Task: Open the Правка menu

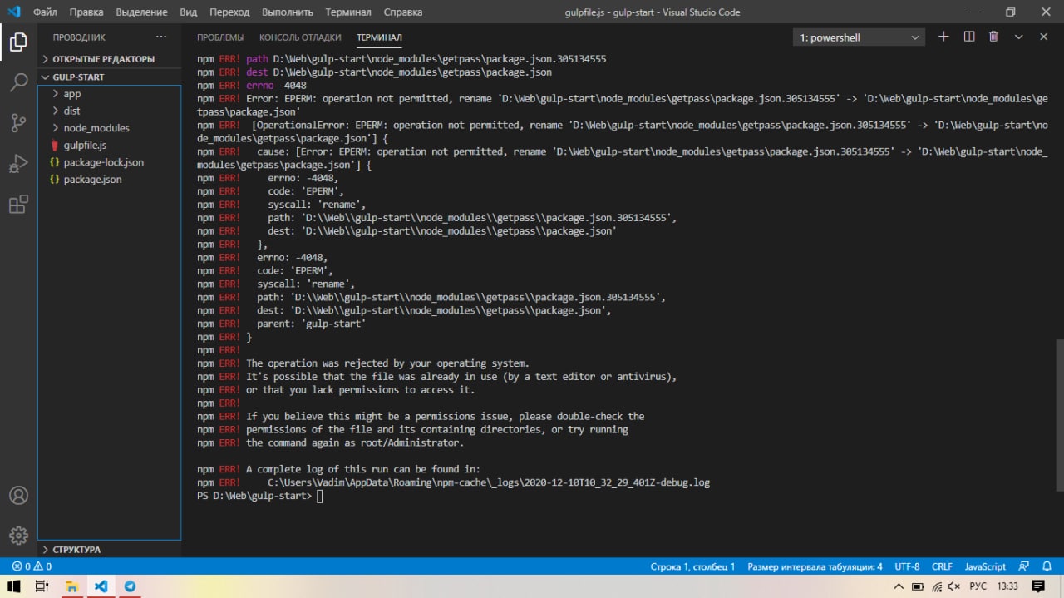Action: (86, 12)
